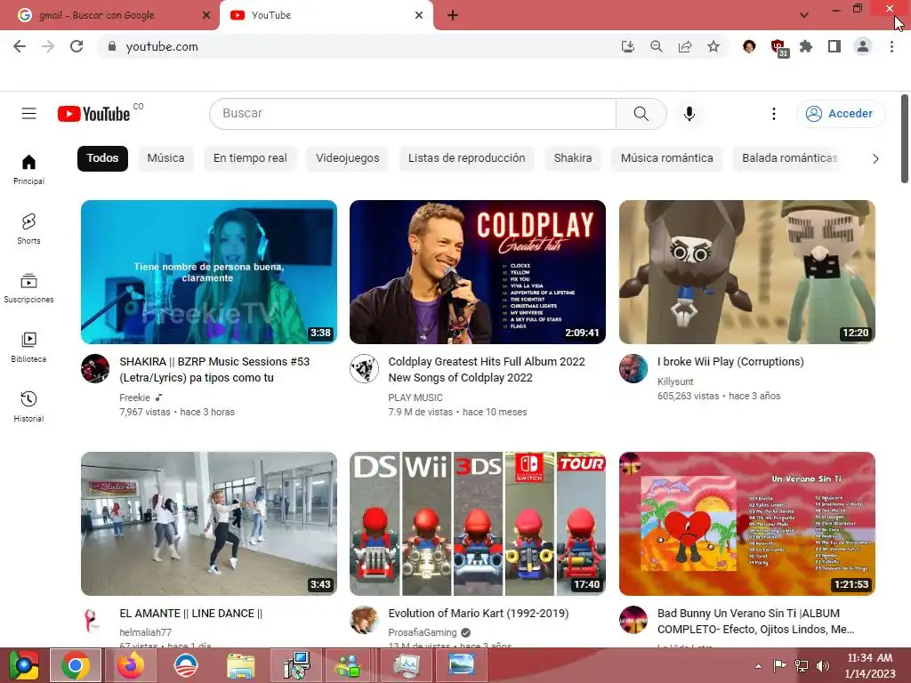The width and height of the screenshot is (911, 683).
Task: Close the YouTube browser tab
Action: pos(419,15)
